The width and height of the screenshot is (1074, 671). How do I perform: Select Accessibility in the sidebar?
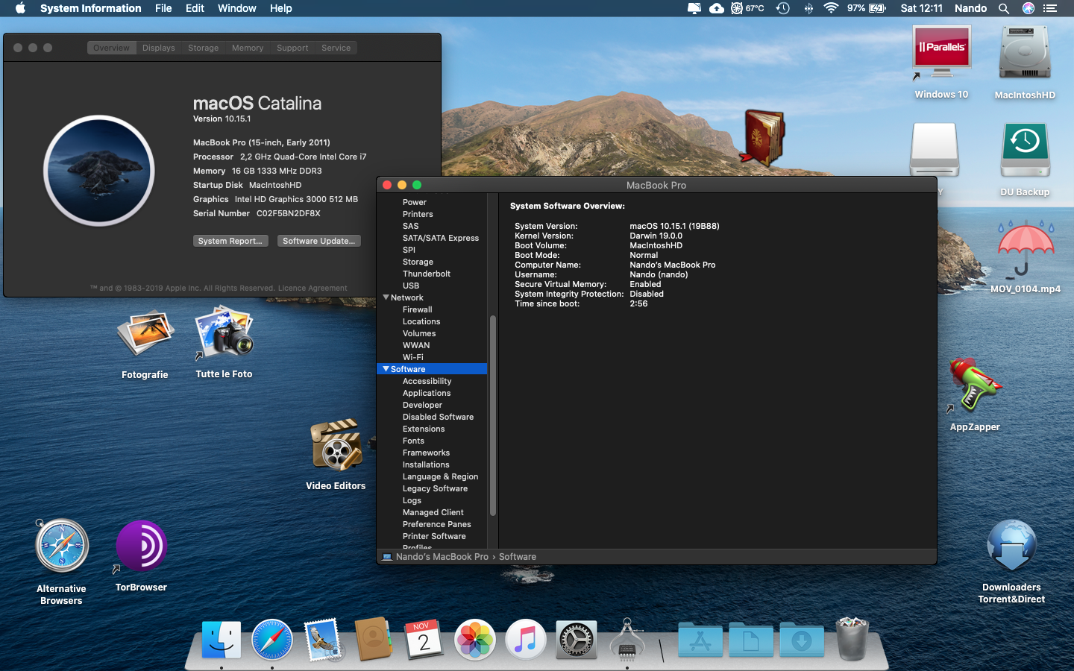click(427, 381)
